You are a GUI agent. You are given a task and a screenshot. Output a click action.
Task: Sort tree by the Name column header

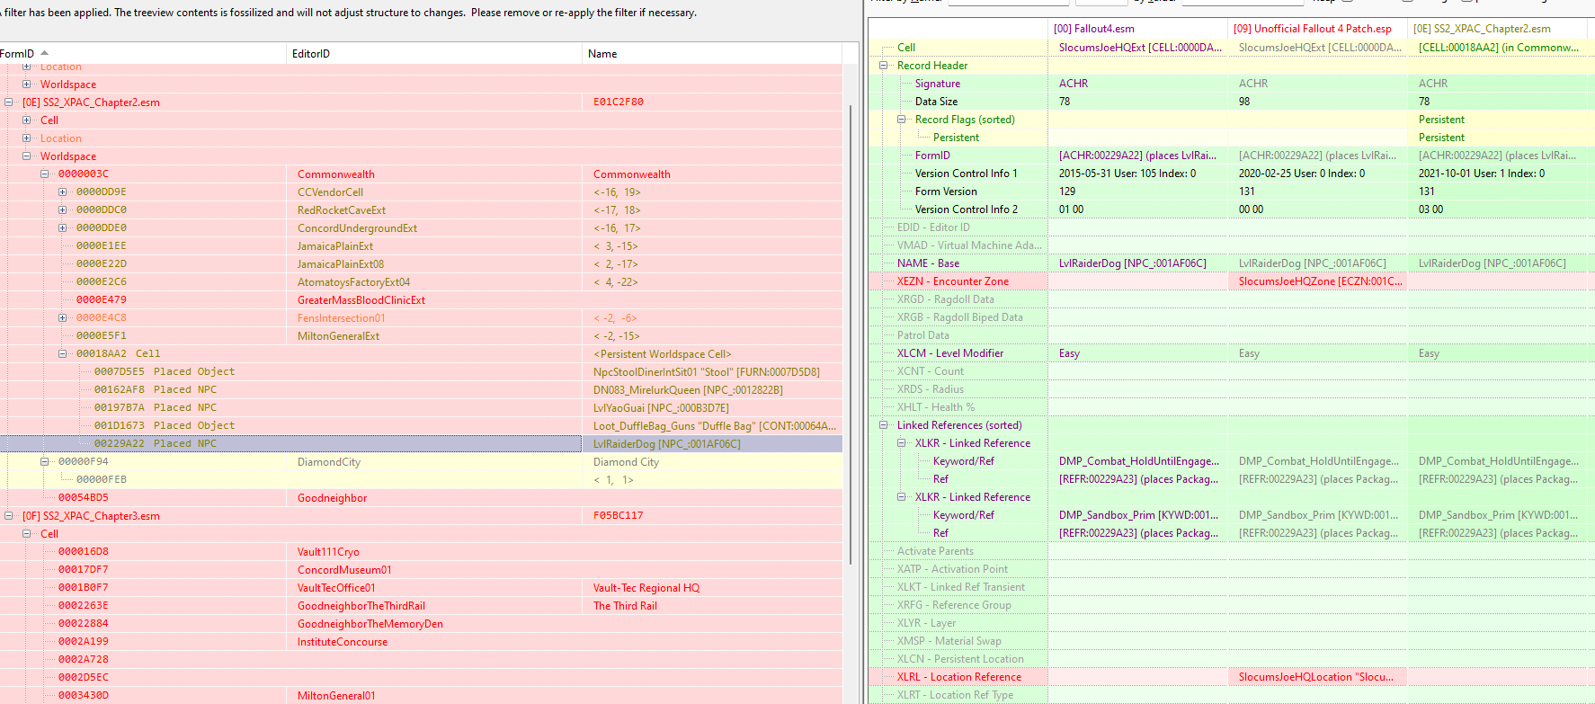pos(712,54)
